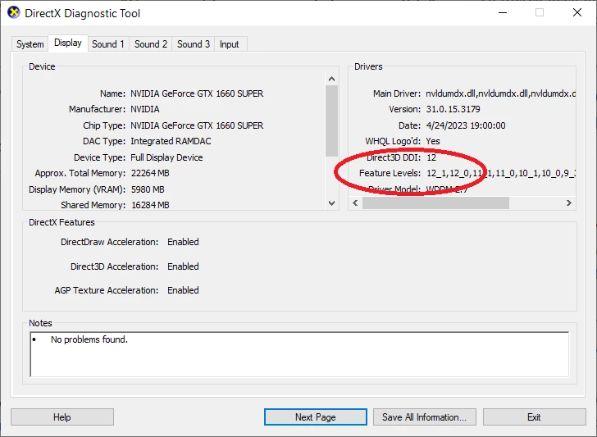Click the Exit button
This screenshot has width=597, height=437.
coord(534,417)
